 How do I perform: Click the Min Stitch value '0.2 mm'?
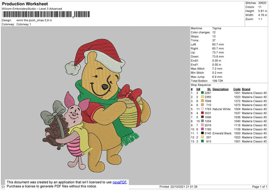pyautogui.click(x=217, y=73)
